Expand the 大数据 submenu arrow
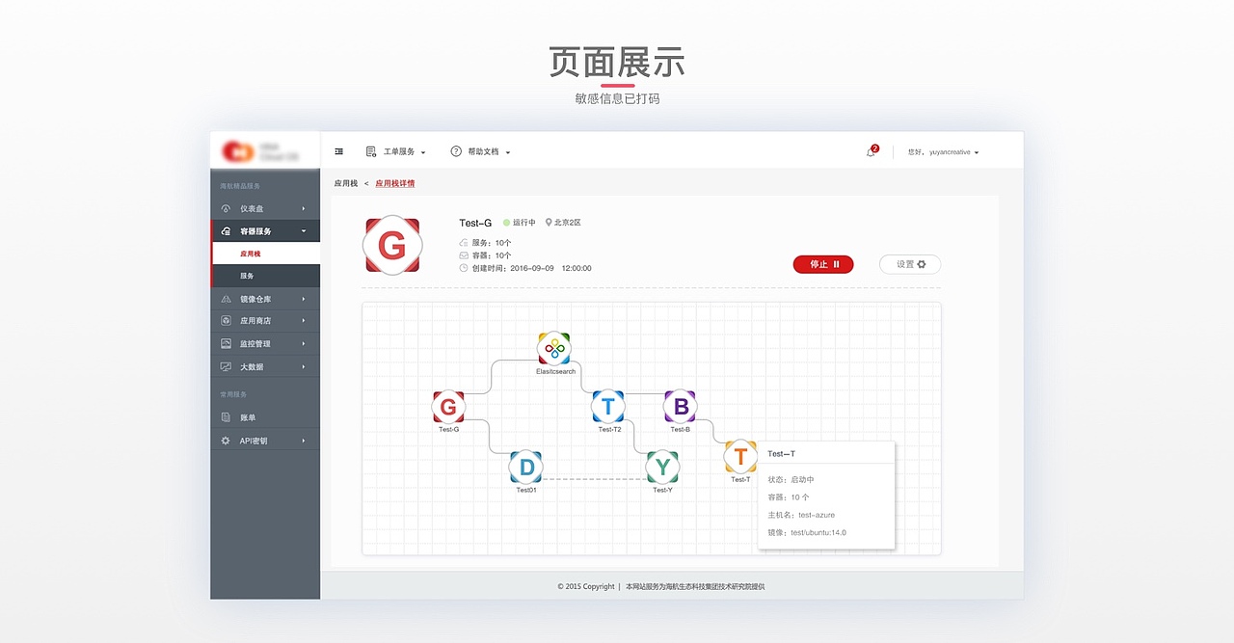This screenshot has height=643, width=1234. click(303, 366)
